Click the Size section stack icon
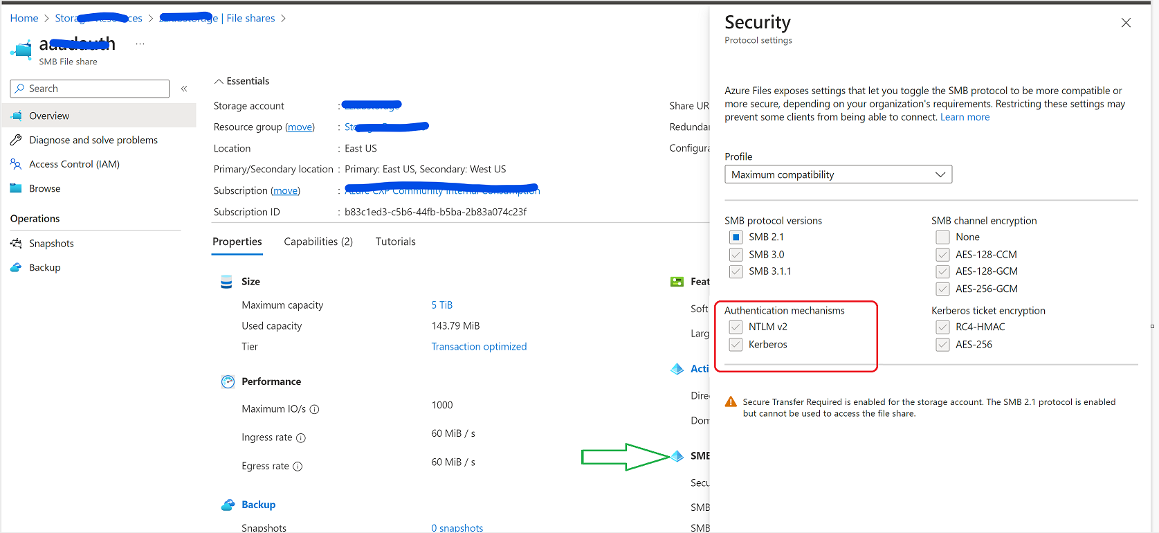The height and width of the screenshot is (533, 1159). click(x=226, y=282)
